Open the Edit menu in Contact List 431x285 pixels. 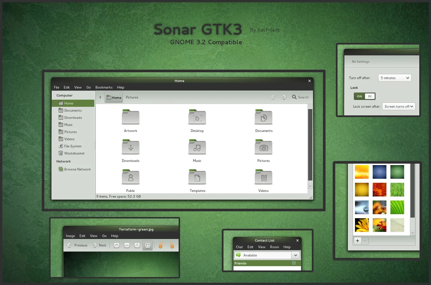tap(250, 247)
